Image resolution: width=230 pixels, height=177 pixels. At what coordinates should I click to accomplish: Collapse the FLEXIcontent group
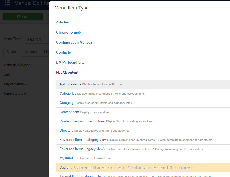pos(67,73)
